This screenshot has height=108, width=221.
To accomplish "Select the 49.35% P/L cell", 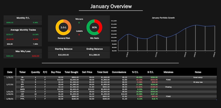I will (x=139, y=77).
